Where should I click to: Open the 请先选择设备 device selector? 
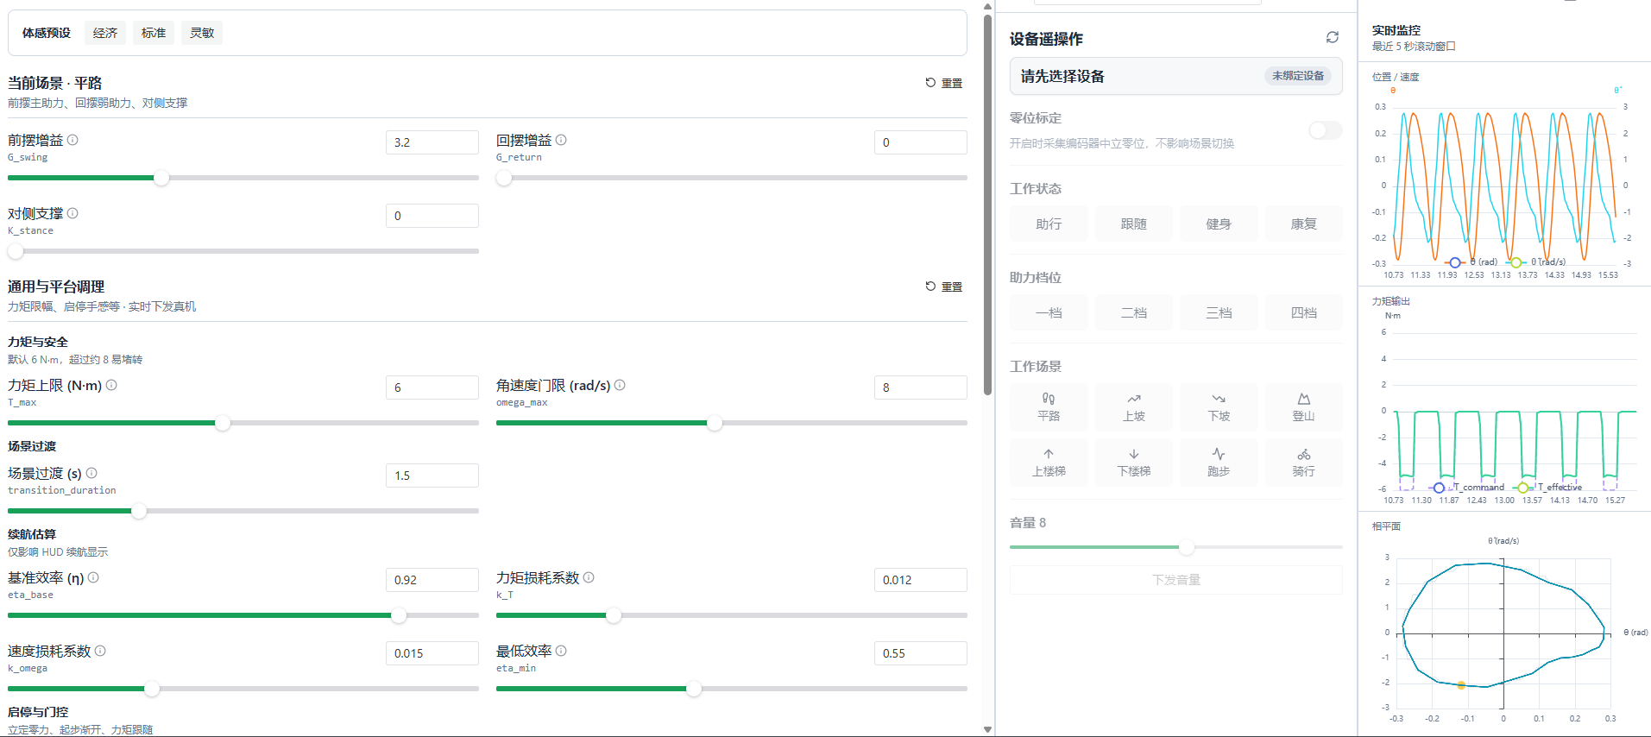(x=1175, y=76)
